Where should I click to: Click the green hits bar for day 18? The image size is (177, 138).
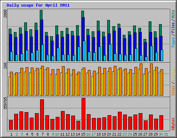[x=98, y=26]
